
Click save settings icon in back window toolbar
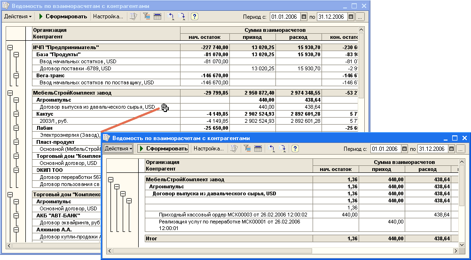(181, 16)
